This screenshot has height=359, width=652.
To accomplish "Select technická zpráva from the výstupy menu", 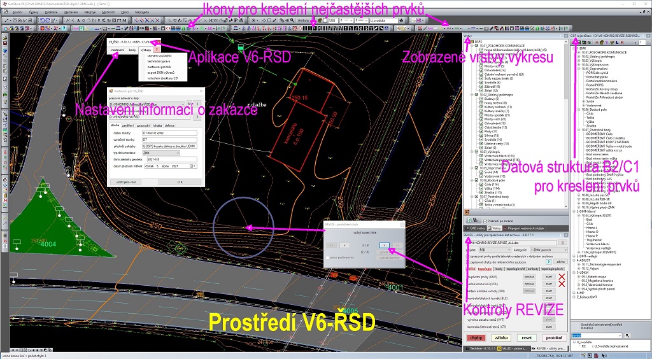I will (x=159, y=61).
